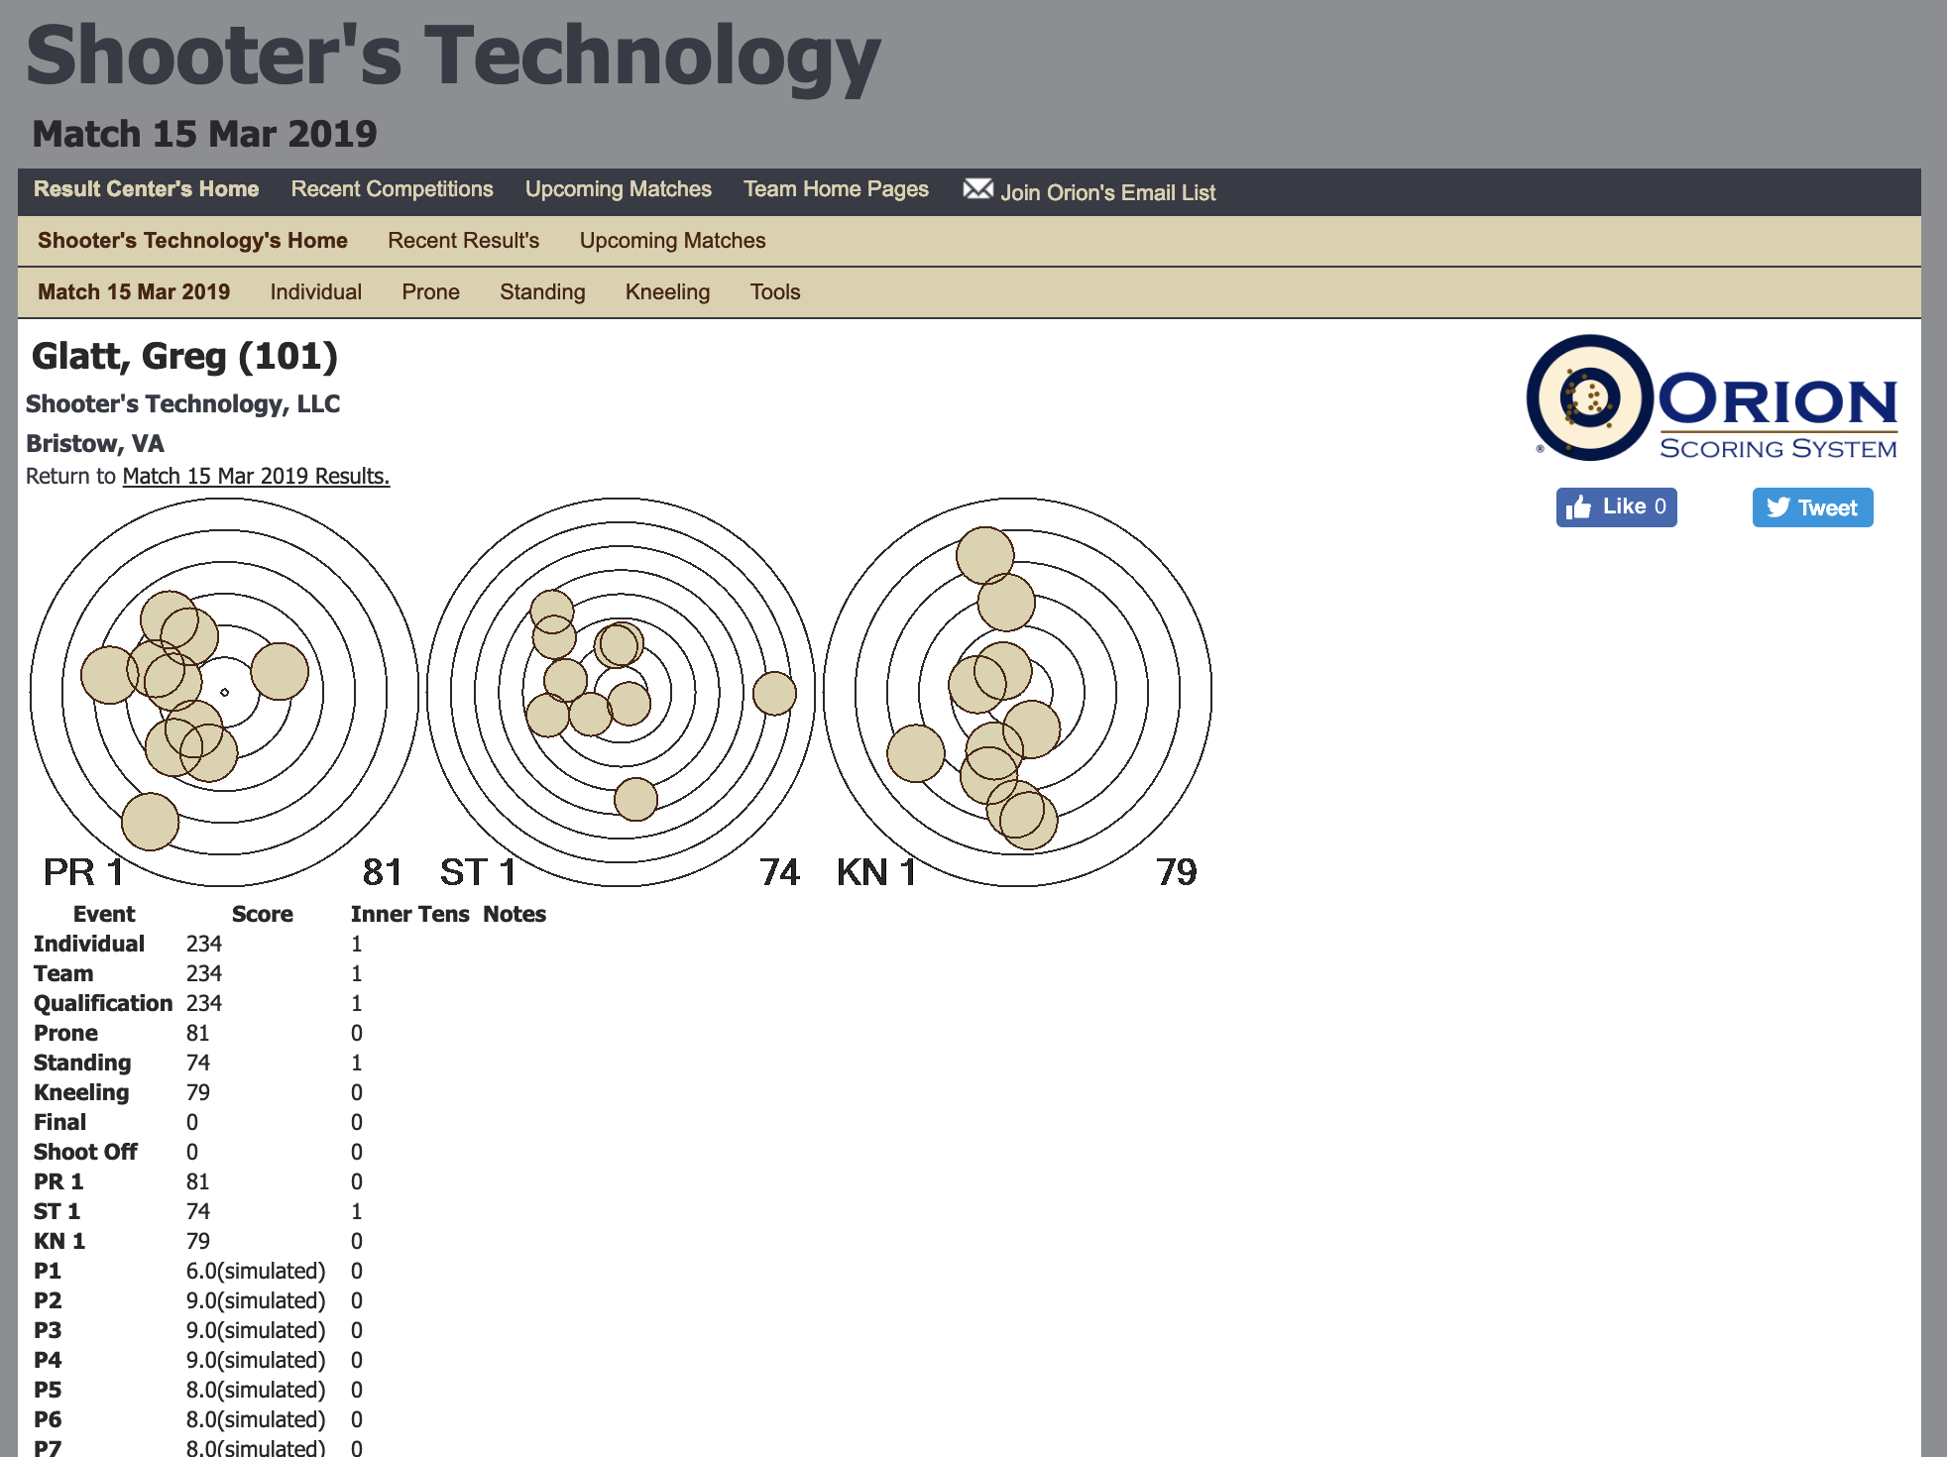The height and width of the screenshot is (1457, 1947).
Task: Open Recent Result's link
Action: [463, 241]
